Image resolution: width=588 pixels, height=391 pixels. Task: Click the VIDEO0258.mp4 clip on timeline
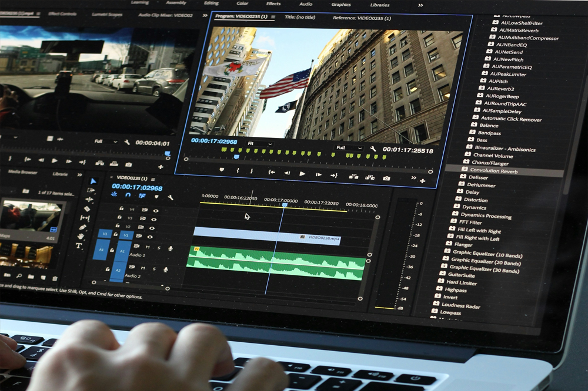266,235
